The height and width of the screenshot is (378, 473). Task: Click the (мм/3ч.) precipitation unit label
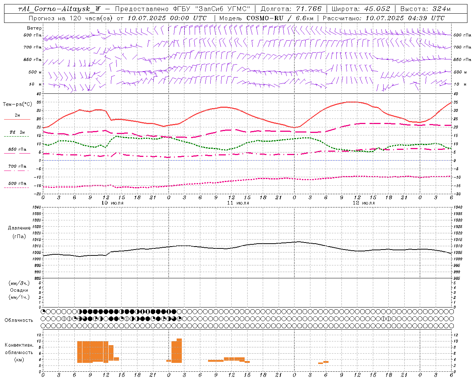point(19,283)
